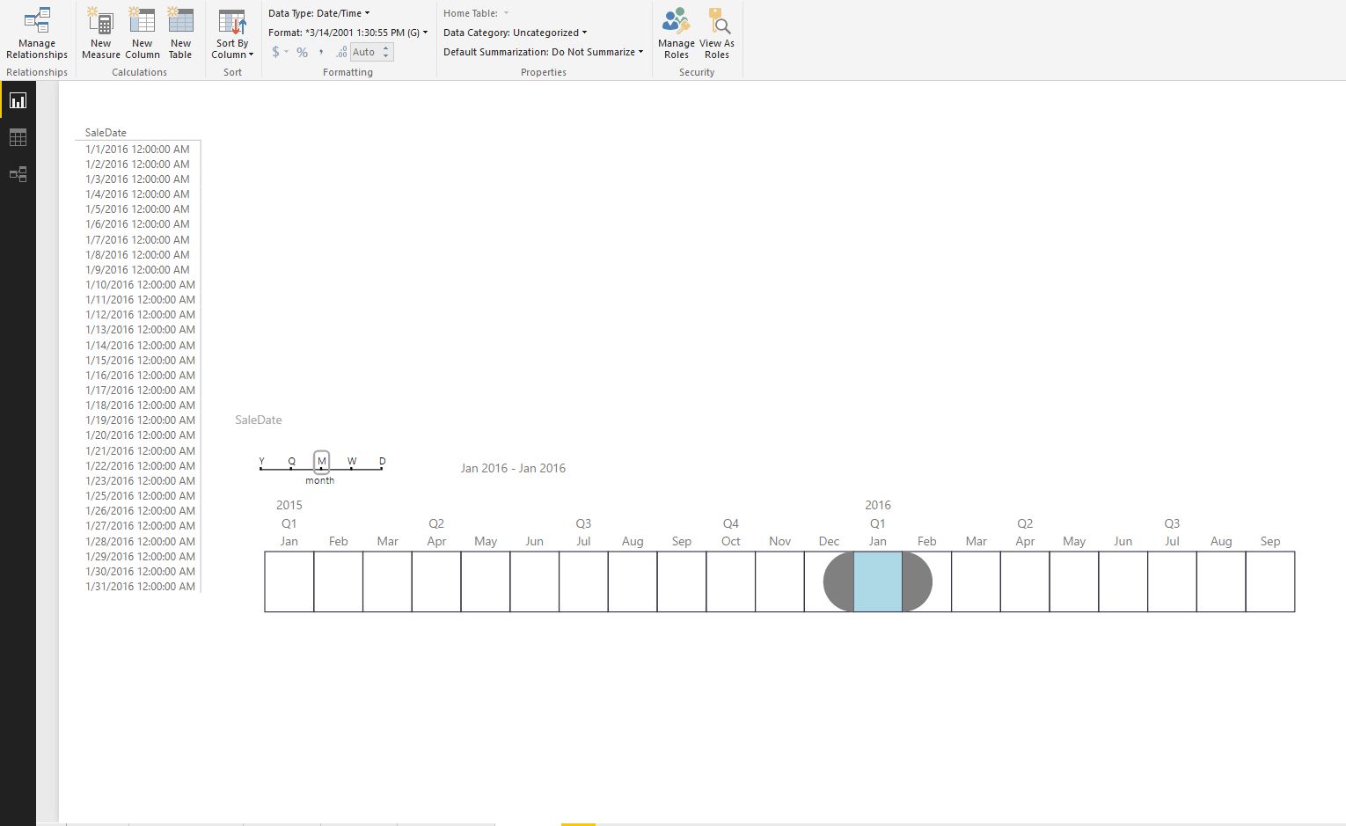Screen dimensions: 1346x826
Task: Expand the Data Type dropdown
Action: point(318,13)
